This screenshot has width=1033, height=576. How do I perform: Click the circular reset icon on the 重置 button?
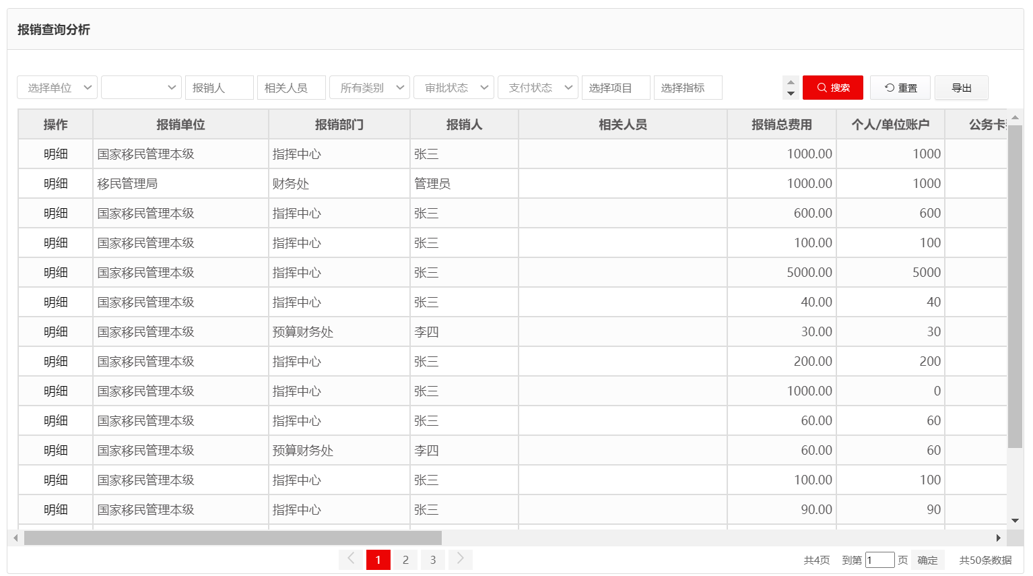coord(889,87)
